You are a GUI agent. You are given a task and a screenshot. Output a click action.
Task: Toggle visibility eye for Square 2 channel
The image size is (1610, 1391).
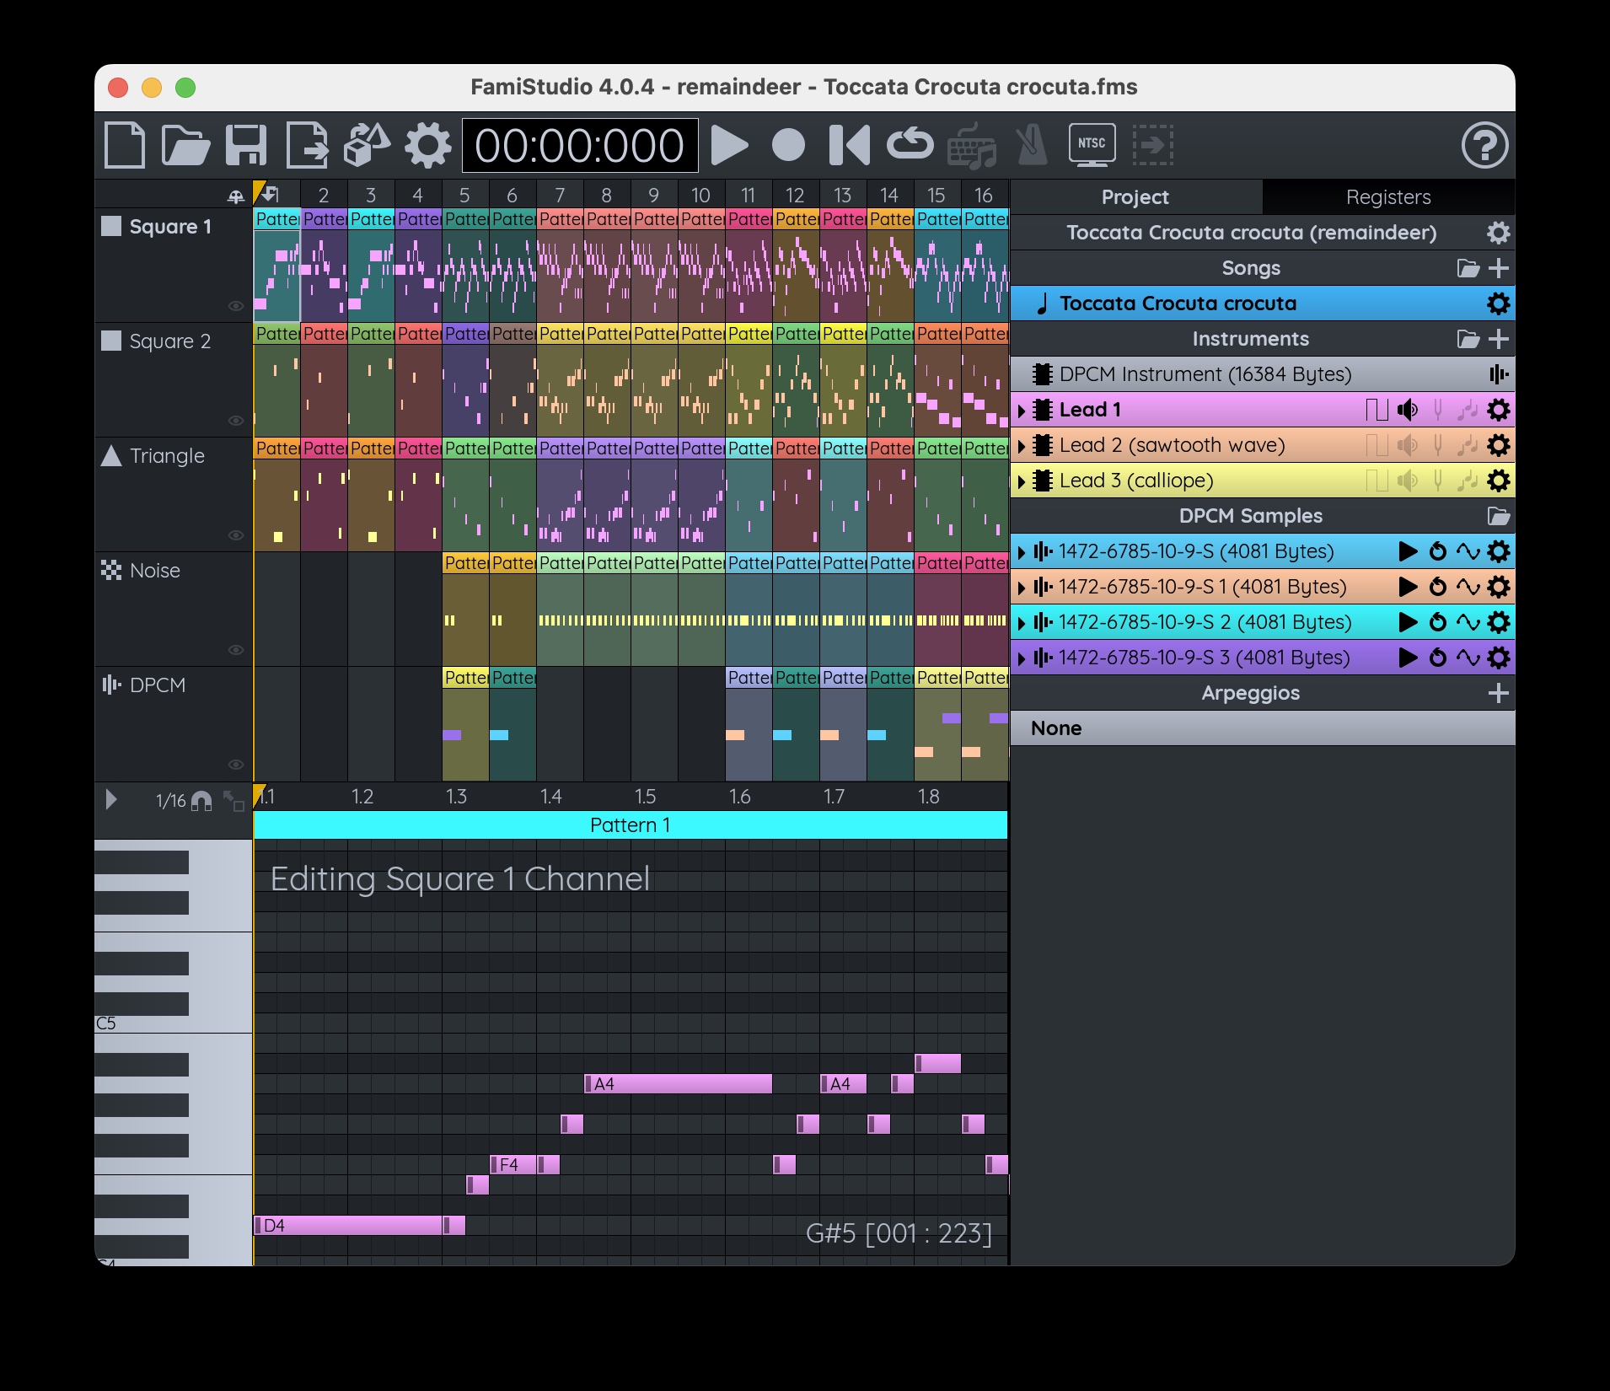236,421
